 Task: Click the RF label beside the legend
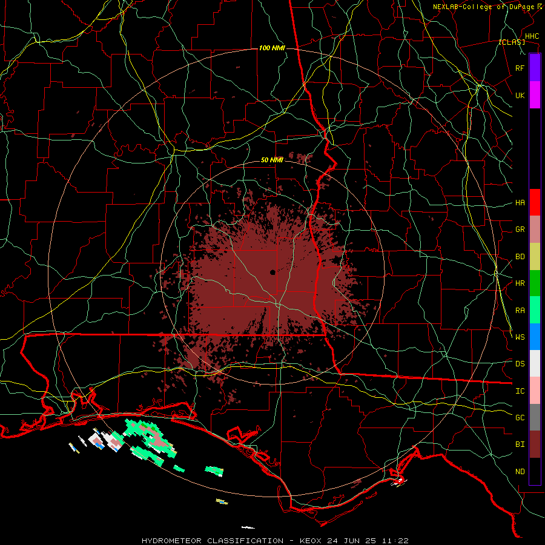520,68
